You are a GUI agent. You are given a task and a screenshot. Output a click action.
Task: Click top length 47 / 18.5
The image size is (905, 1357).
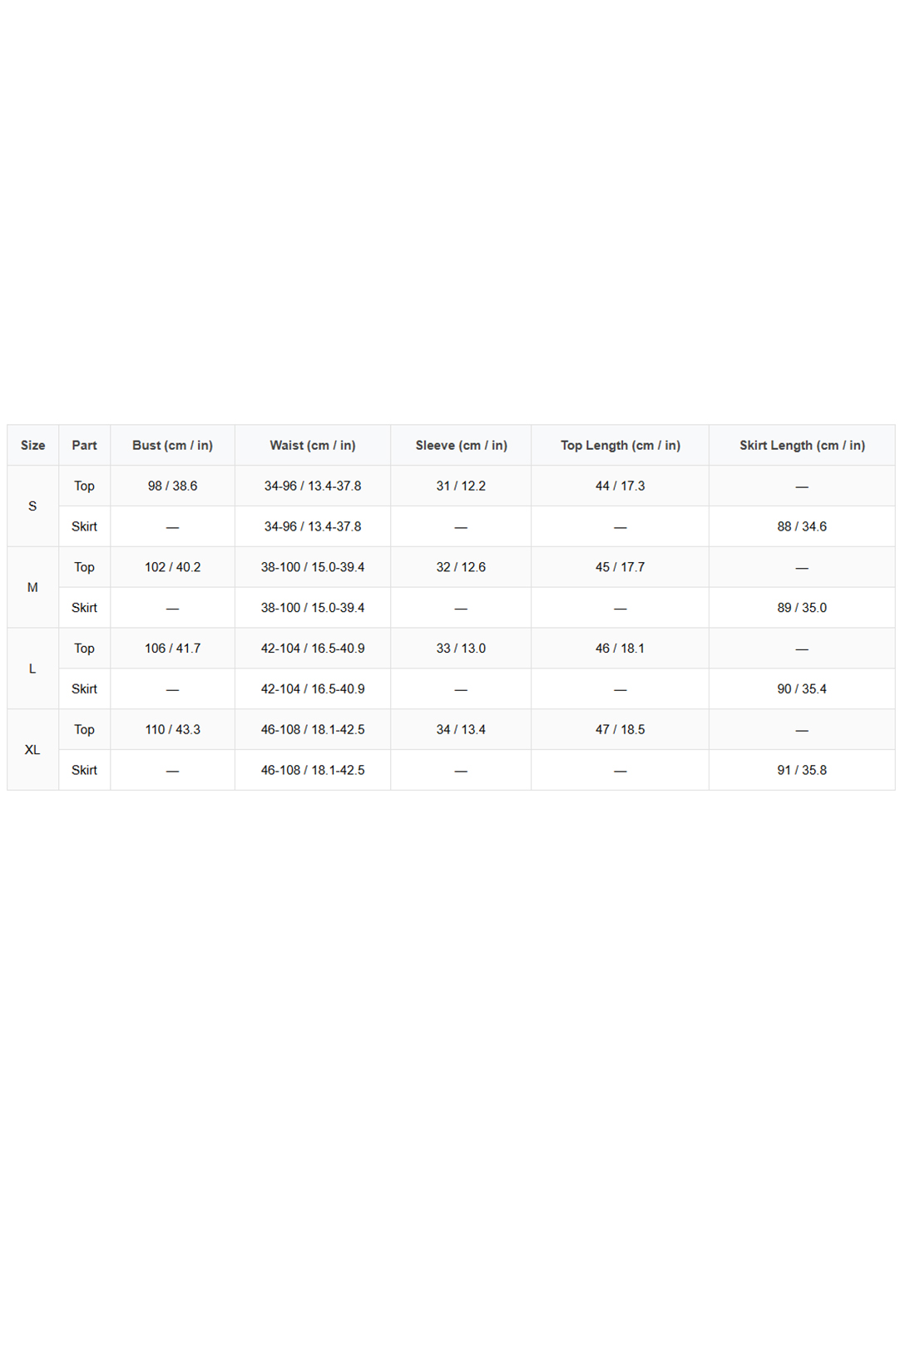coord(620,729)
